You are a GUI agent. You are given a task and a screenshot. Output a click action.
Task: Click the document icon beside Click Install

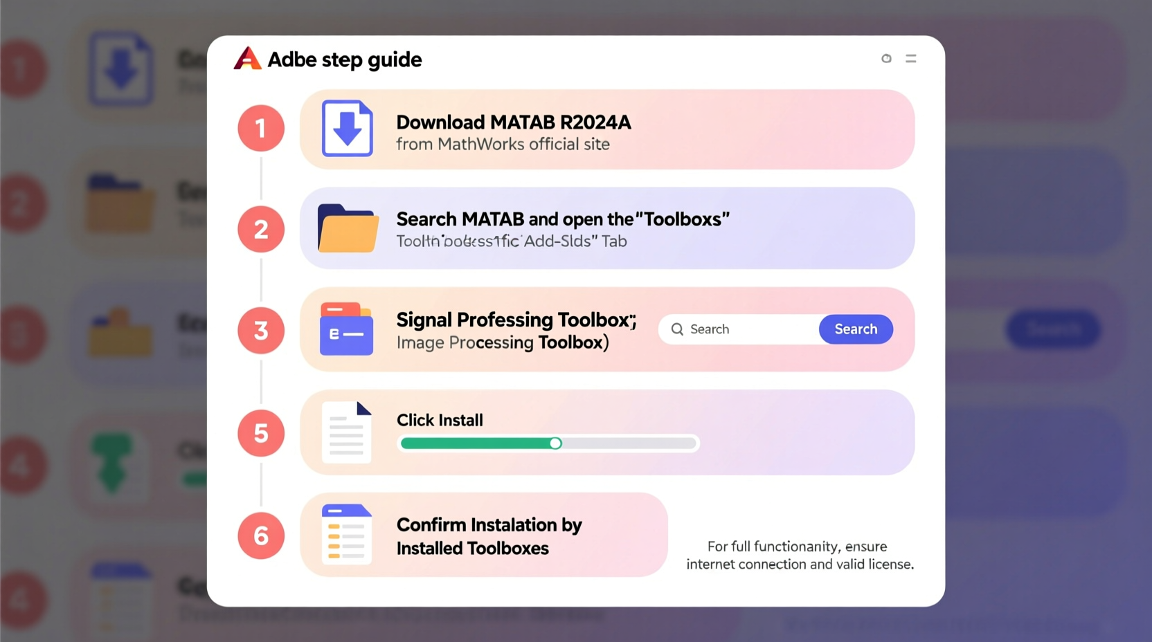(x=347, y=432)
